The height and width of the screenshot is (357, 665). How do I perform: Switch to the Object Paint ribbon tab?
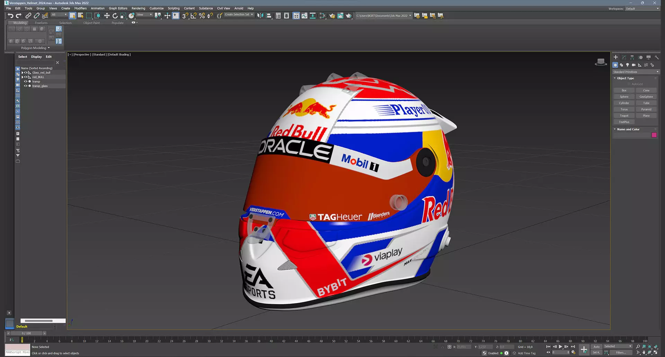click(91, 23)
